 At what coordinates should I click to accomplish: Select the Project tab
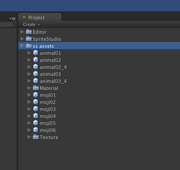click(x=40, y=18)
